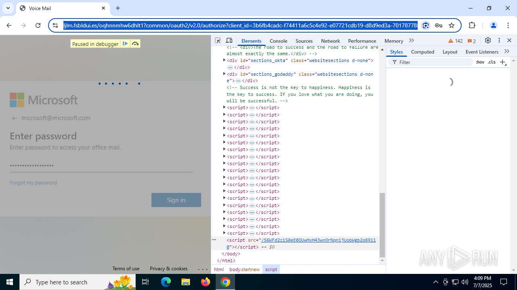Open File Explorer from taskbar

pyautogui.click(x=186, y=282)
